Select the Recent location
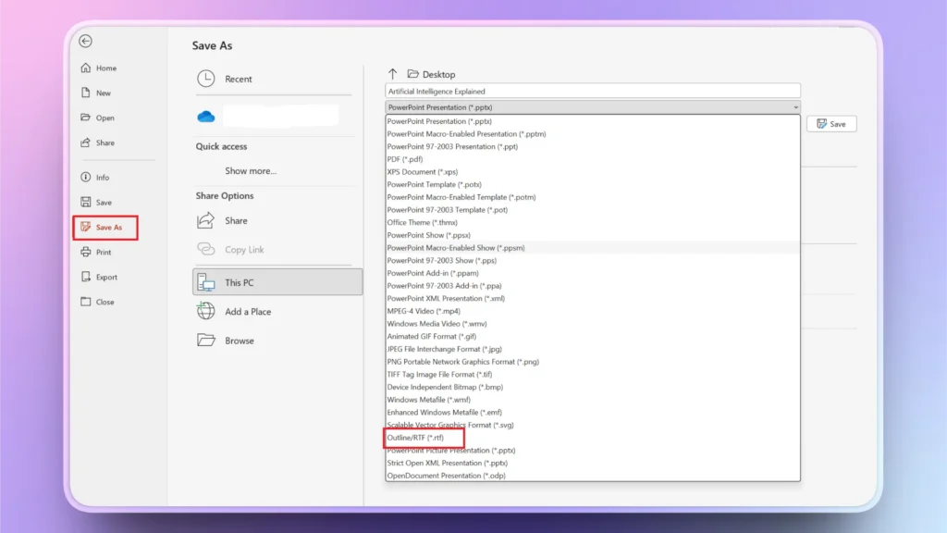Screen dimensions: 947x533 click(238, 80)
